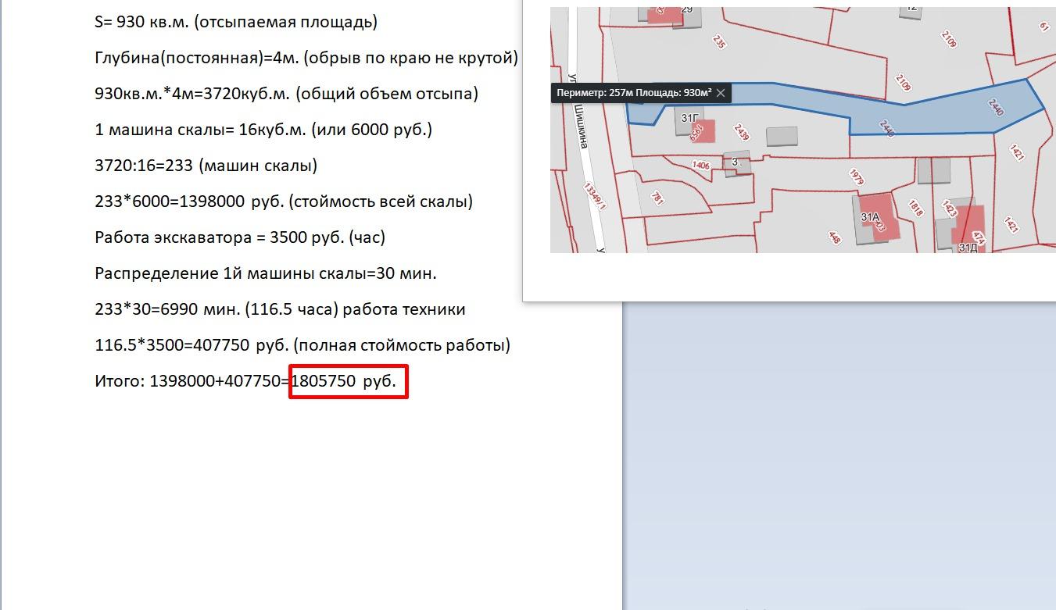The height and width of the screenshot is (610, 1056).
Task: Click the total value '1805750' in the document
Action: 323,381
